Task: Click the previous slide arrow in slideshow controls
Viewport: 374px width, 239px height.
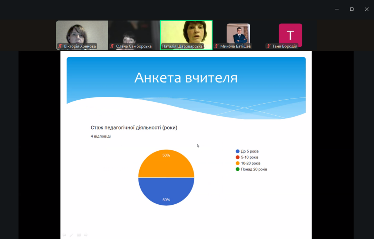Action: click(x=64, y=235)
